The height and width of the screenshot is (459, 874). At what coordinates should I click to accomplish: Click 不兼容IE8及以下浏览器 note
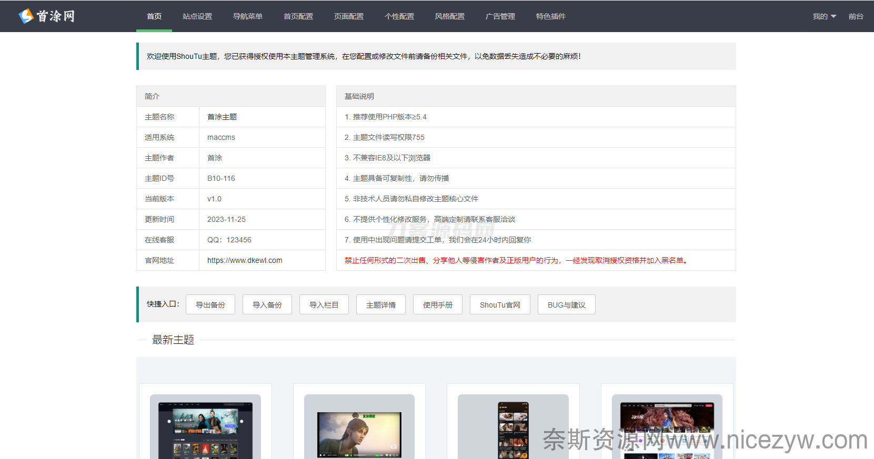[388, 158]
